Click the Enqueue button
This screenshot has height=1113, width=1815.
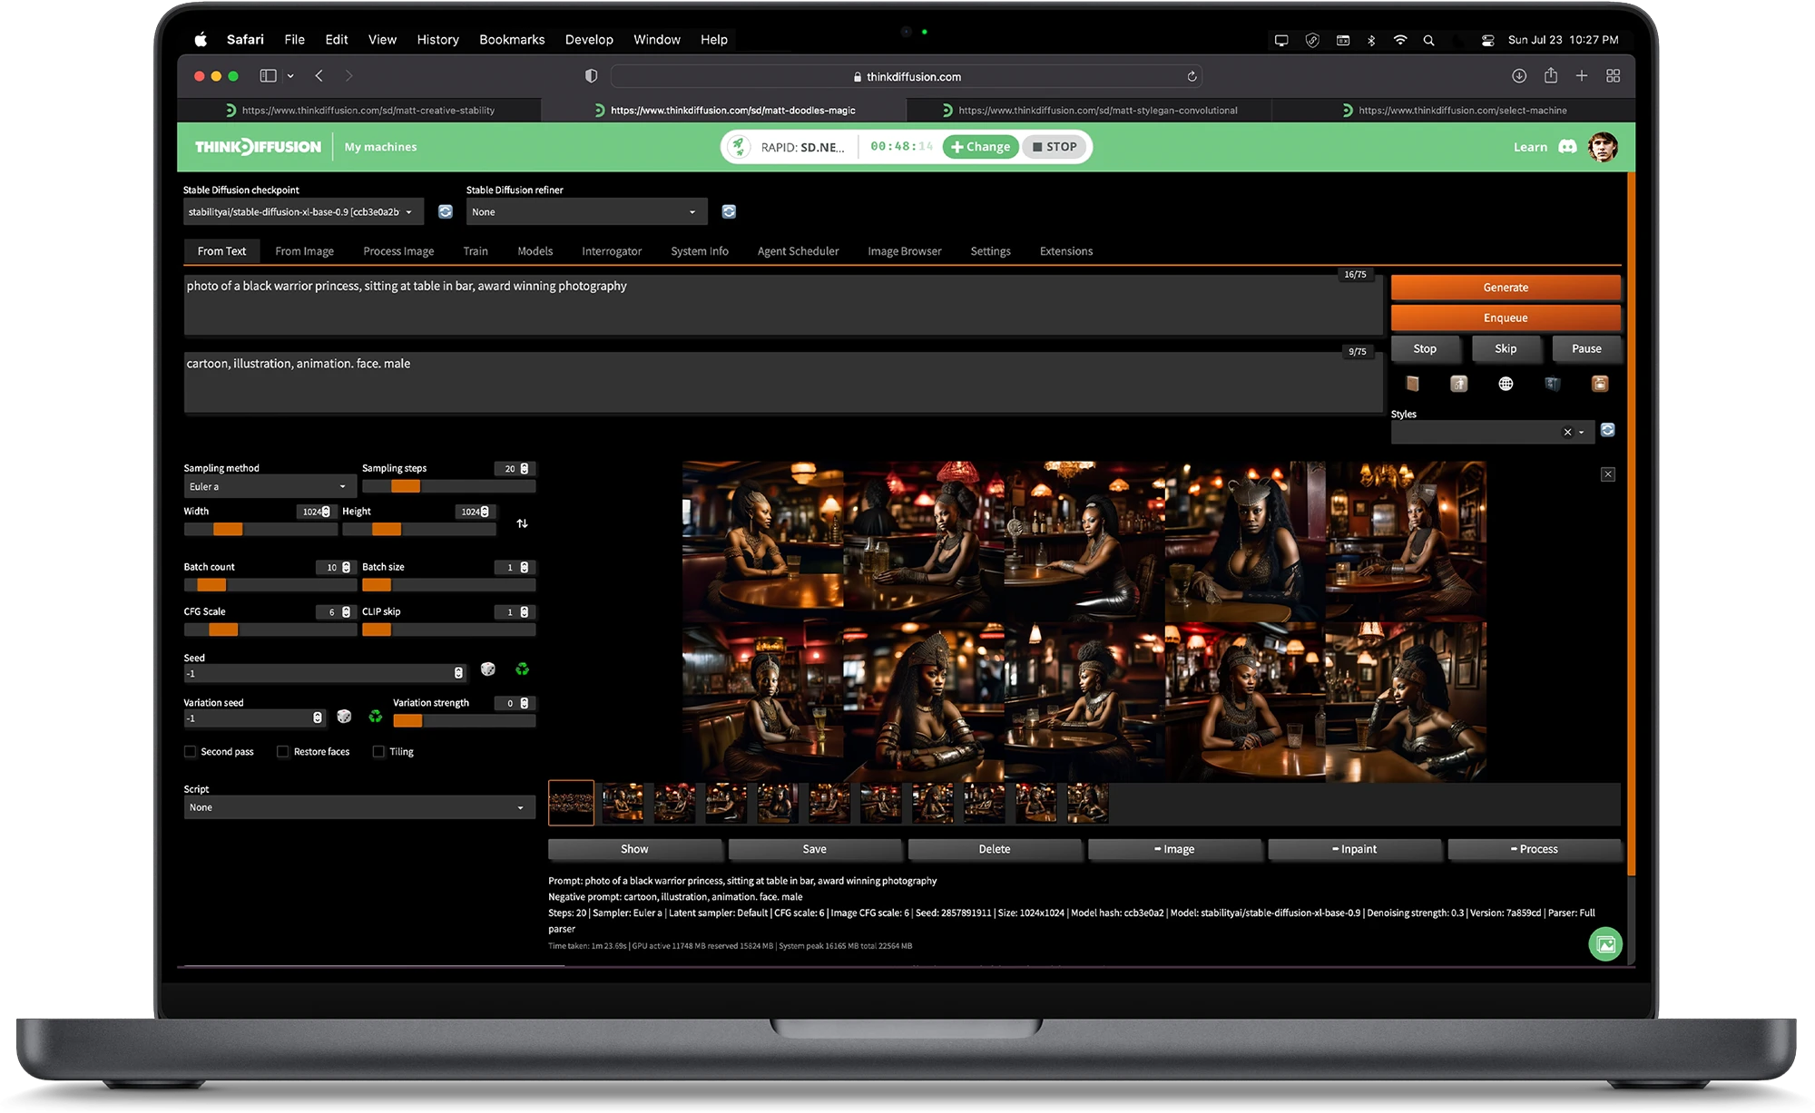click(1505, 317)
